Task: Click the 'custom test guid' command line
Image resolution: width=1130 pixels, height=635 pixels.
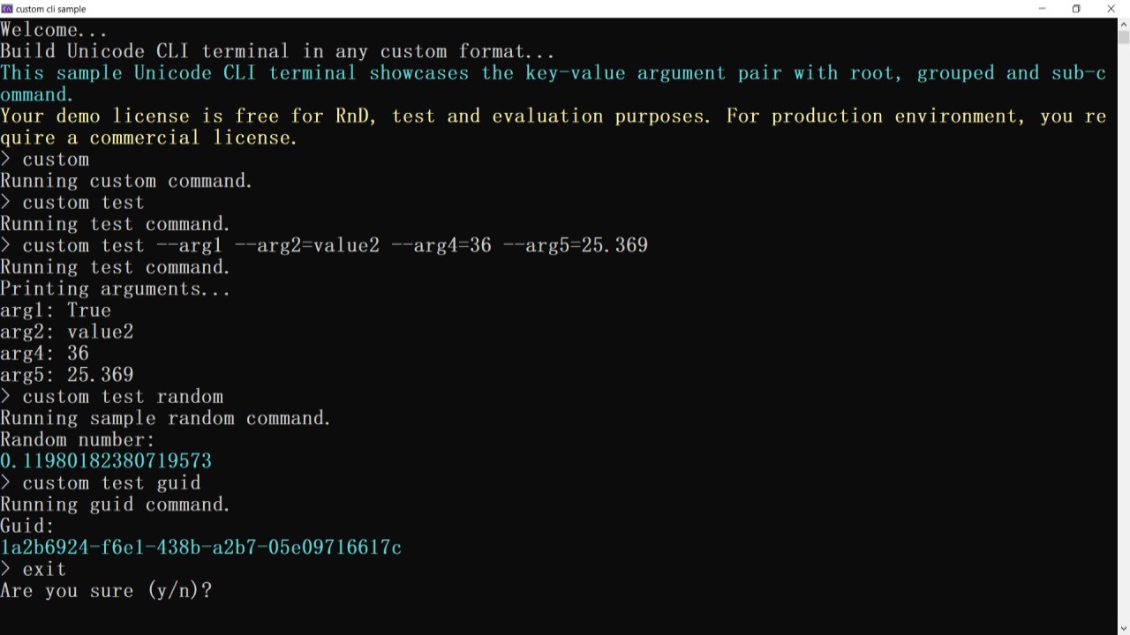Action: (x=101, y=483)
